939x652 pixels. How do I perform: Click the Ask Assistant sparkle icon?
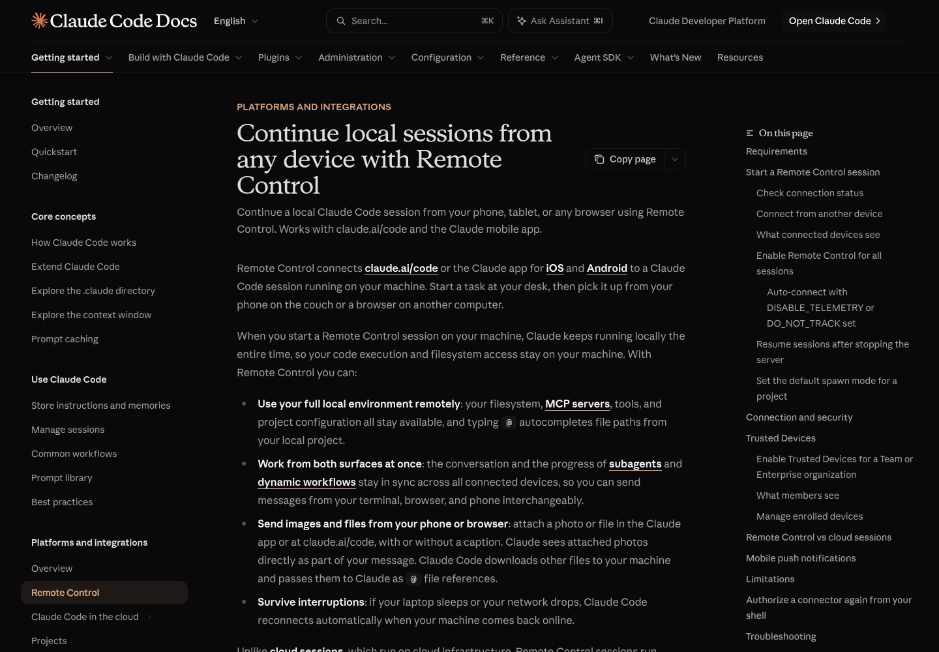pyautogui.click(x=522, y=21)
